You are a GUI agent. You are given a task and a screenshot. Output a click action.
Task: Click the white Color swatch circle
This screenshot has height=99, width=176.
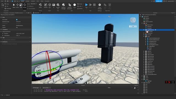pos(75,5)
